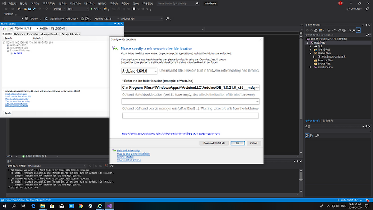Image resolution: width=373 pixels, height=210 pixels.
Task: Start debugging with the green play icon
Action: click(x=91, y=9)
